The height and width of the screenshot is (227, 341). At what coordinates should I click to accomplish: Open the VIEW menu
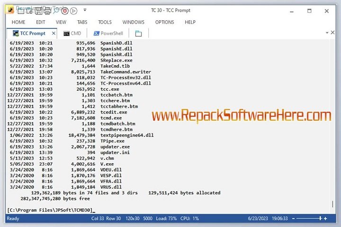[x=61, y=22]
